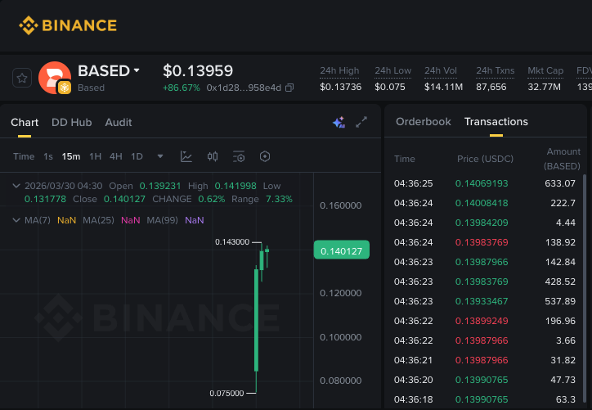
Task: Click the $0.13959 price headline
Action: coord(198,70)
